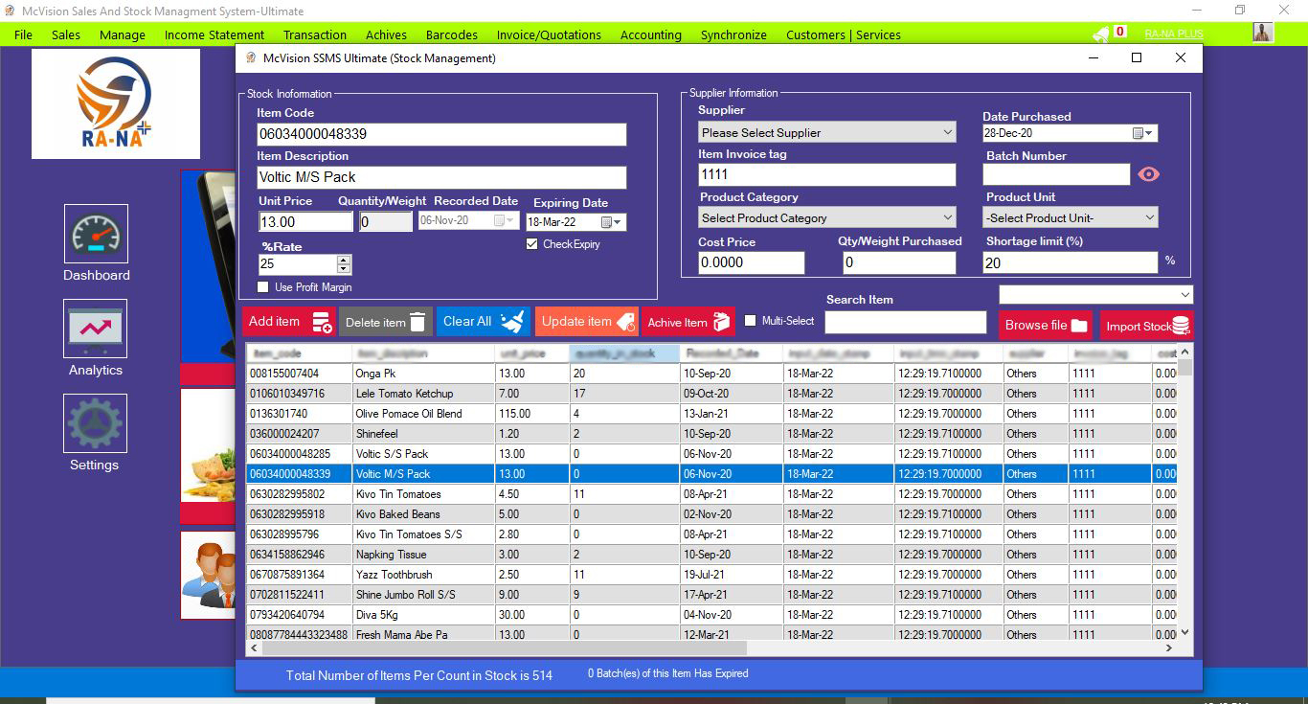Enable the Use Profit Margin checkbox
The height and width of the screenshot is (704, 1308).
coord(263,287)
